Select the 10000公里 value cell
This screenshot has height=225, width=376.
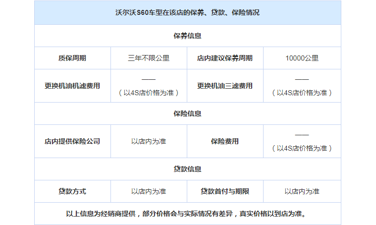tap(302, 58)
